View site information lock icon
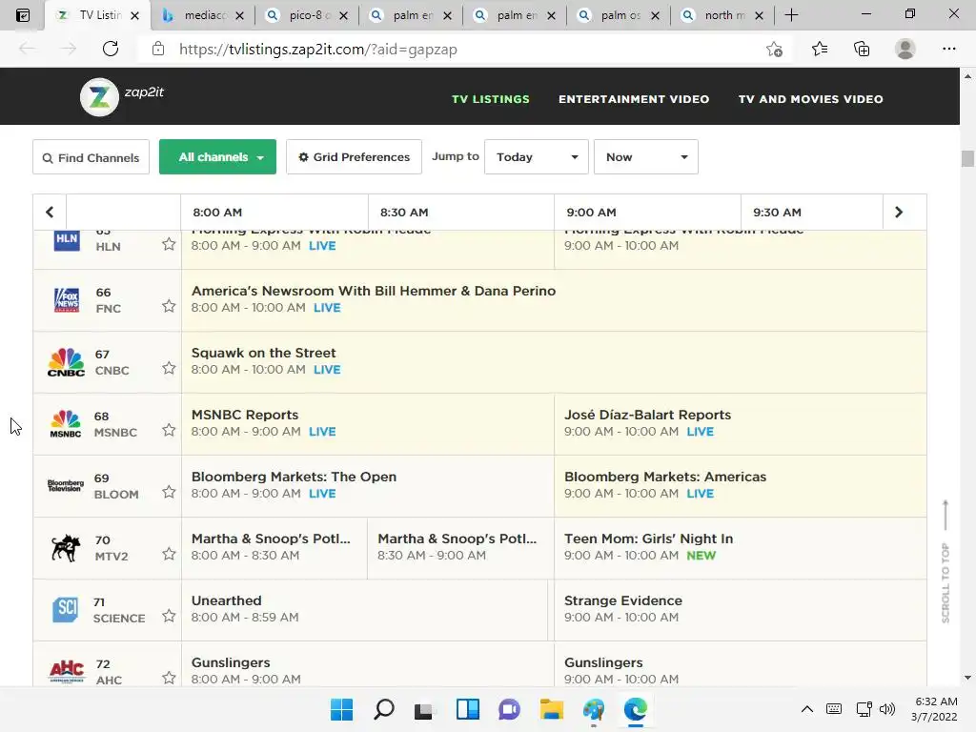The height and width of the screenshot is (732, 976). (x=158, y=50)
